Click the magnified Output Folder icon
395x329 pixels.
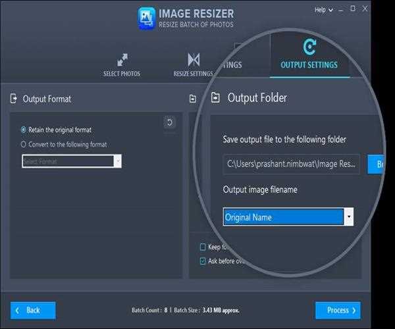click(215, 98)
